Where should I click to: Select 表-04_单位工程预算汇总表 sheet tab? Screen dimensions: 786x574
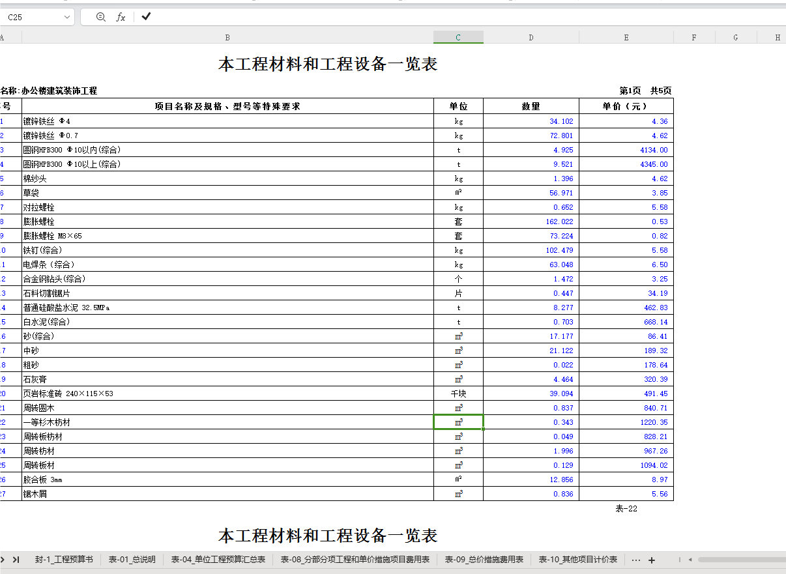pyautogui.click(x=218, y=560)
